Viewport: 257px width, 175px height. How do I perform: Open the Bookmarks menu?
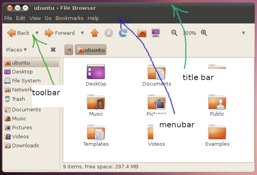(70, 18)
